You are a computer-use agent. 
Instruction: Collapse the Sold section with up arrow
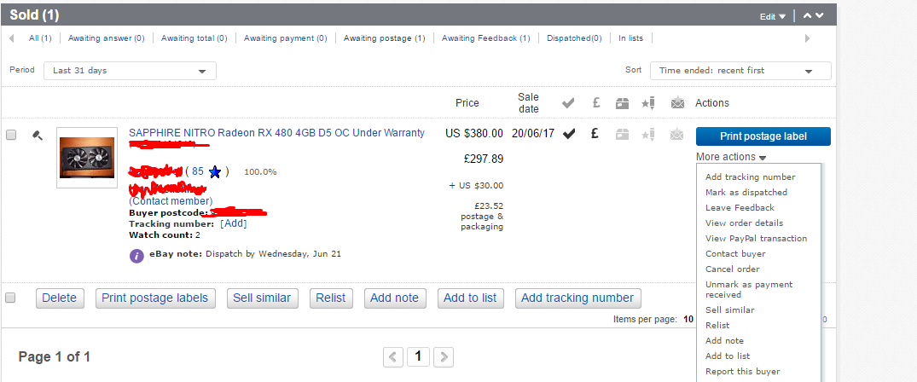(x=808, y=15)
